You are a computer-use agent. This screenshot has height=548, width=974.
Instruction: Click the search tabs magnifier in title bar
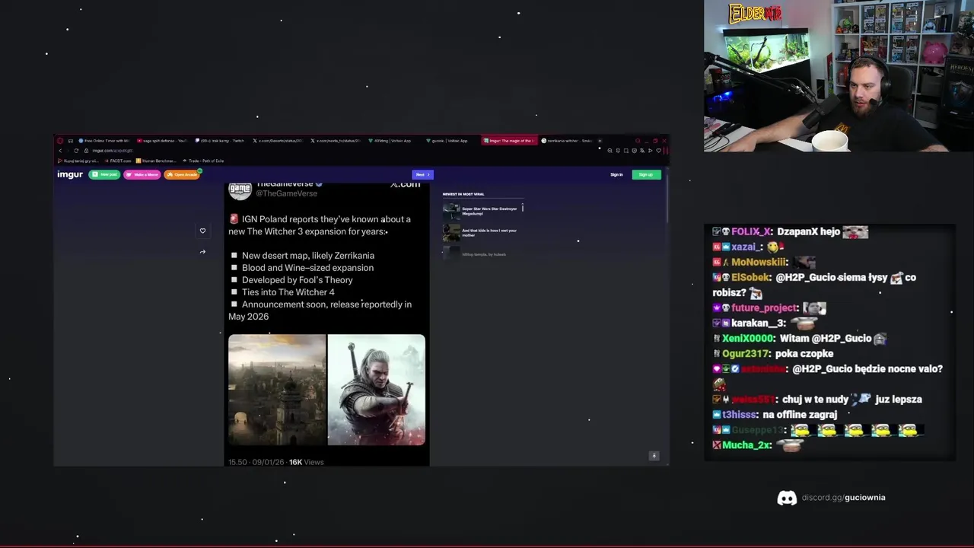point(638,141)
